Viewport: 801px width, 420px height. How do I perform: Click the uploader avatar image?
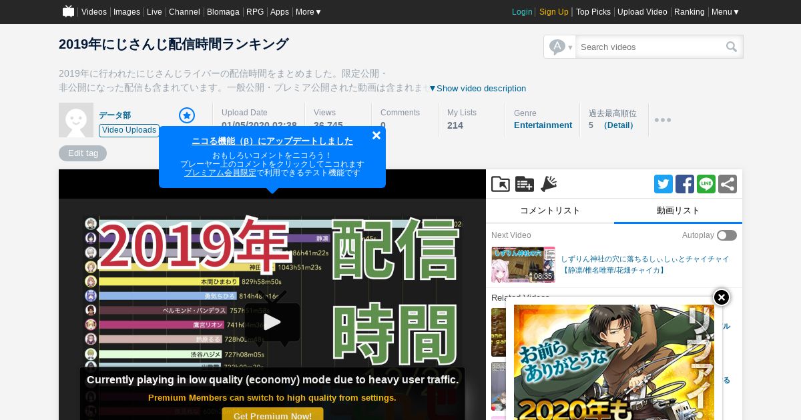click(x=76, y=120)
